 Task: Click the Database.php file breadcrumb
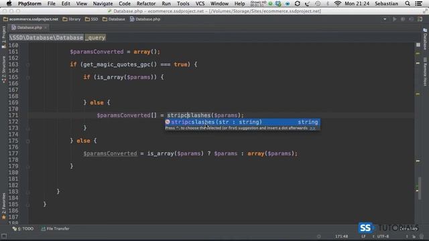[x=145, y=19]
